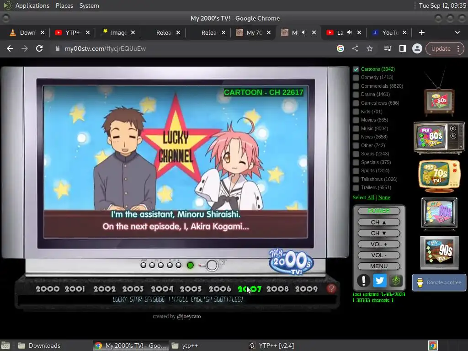Bookmark this page with star icon
The image size is (468, 351).
[369, 48]
